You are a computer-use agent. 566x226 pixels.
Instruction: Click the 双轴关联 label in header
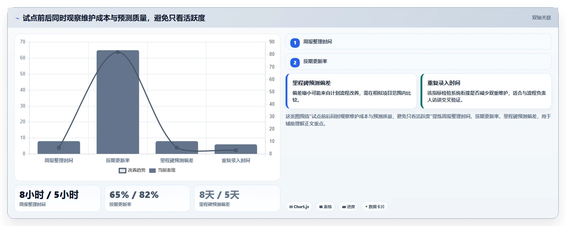(x=541, y=18)
